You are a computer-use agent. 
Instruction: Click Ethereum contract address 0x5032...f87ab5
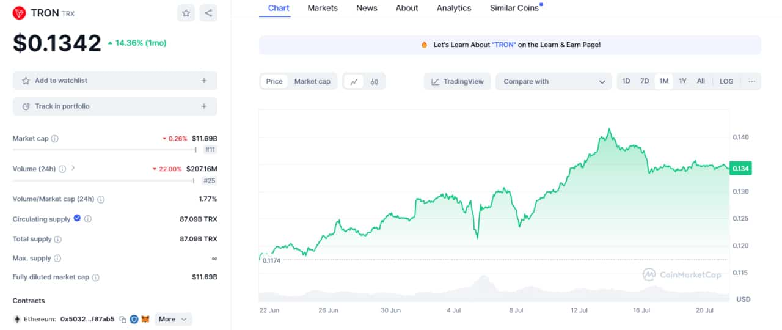pos(87,319)
